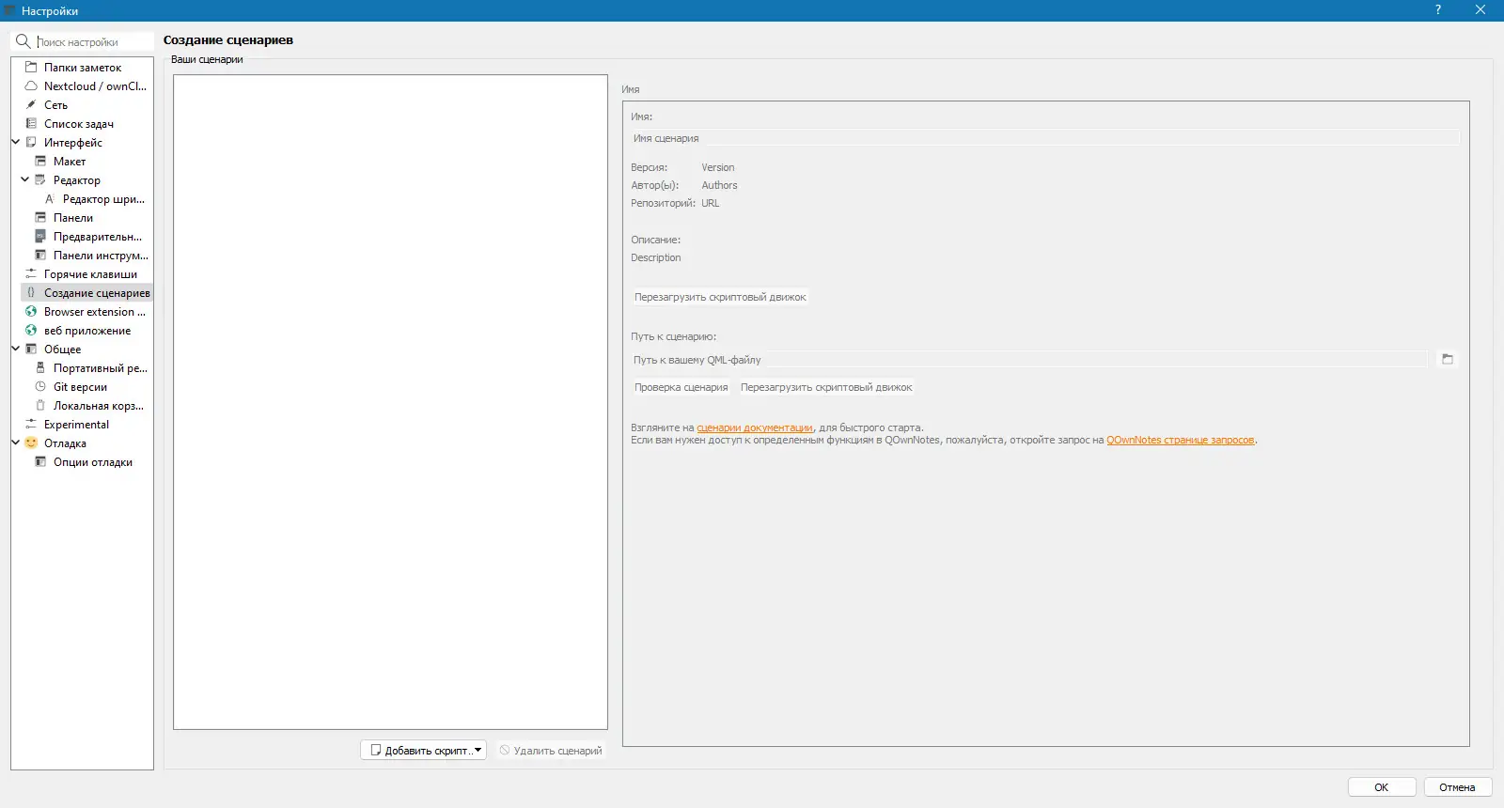Collapse the Редактор tree node
The height and width of the screenshot is (808, 1504).
point(25,180)
